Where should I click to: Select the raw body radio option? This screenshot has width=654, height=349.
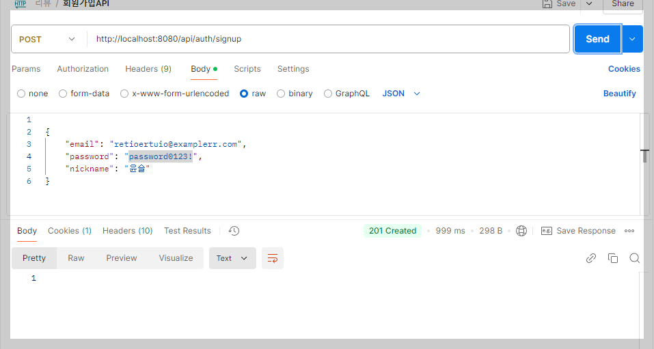click(x=244, y=94)
